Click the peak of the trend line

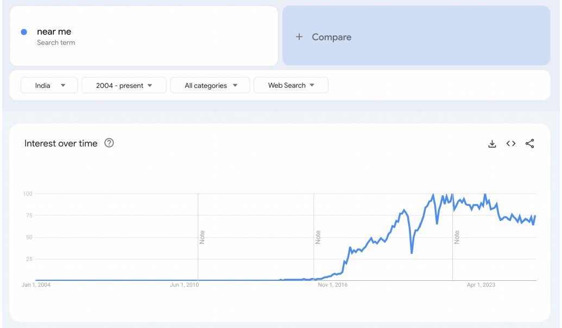point(433,193)
